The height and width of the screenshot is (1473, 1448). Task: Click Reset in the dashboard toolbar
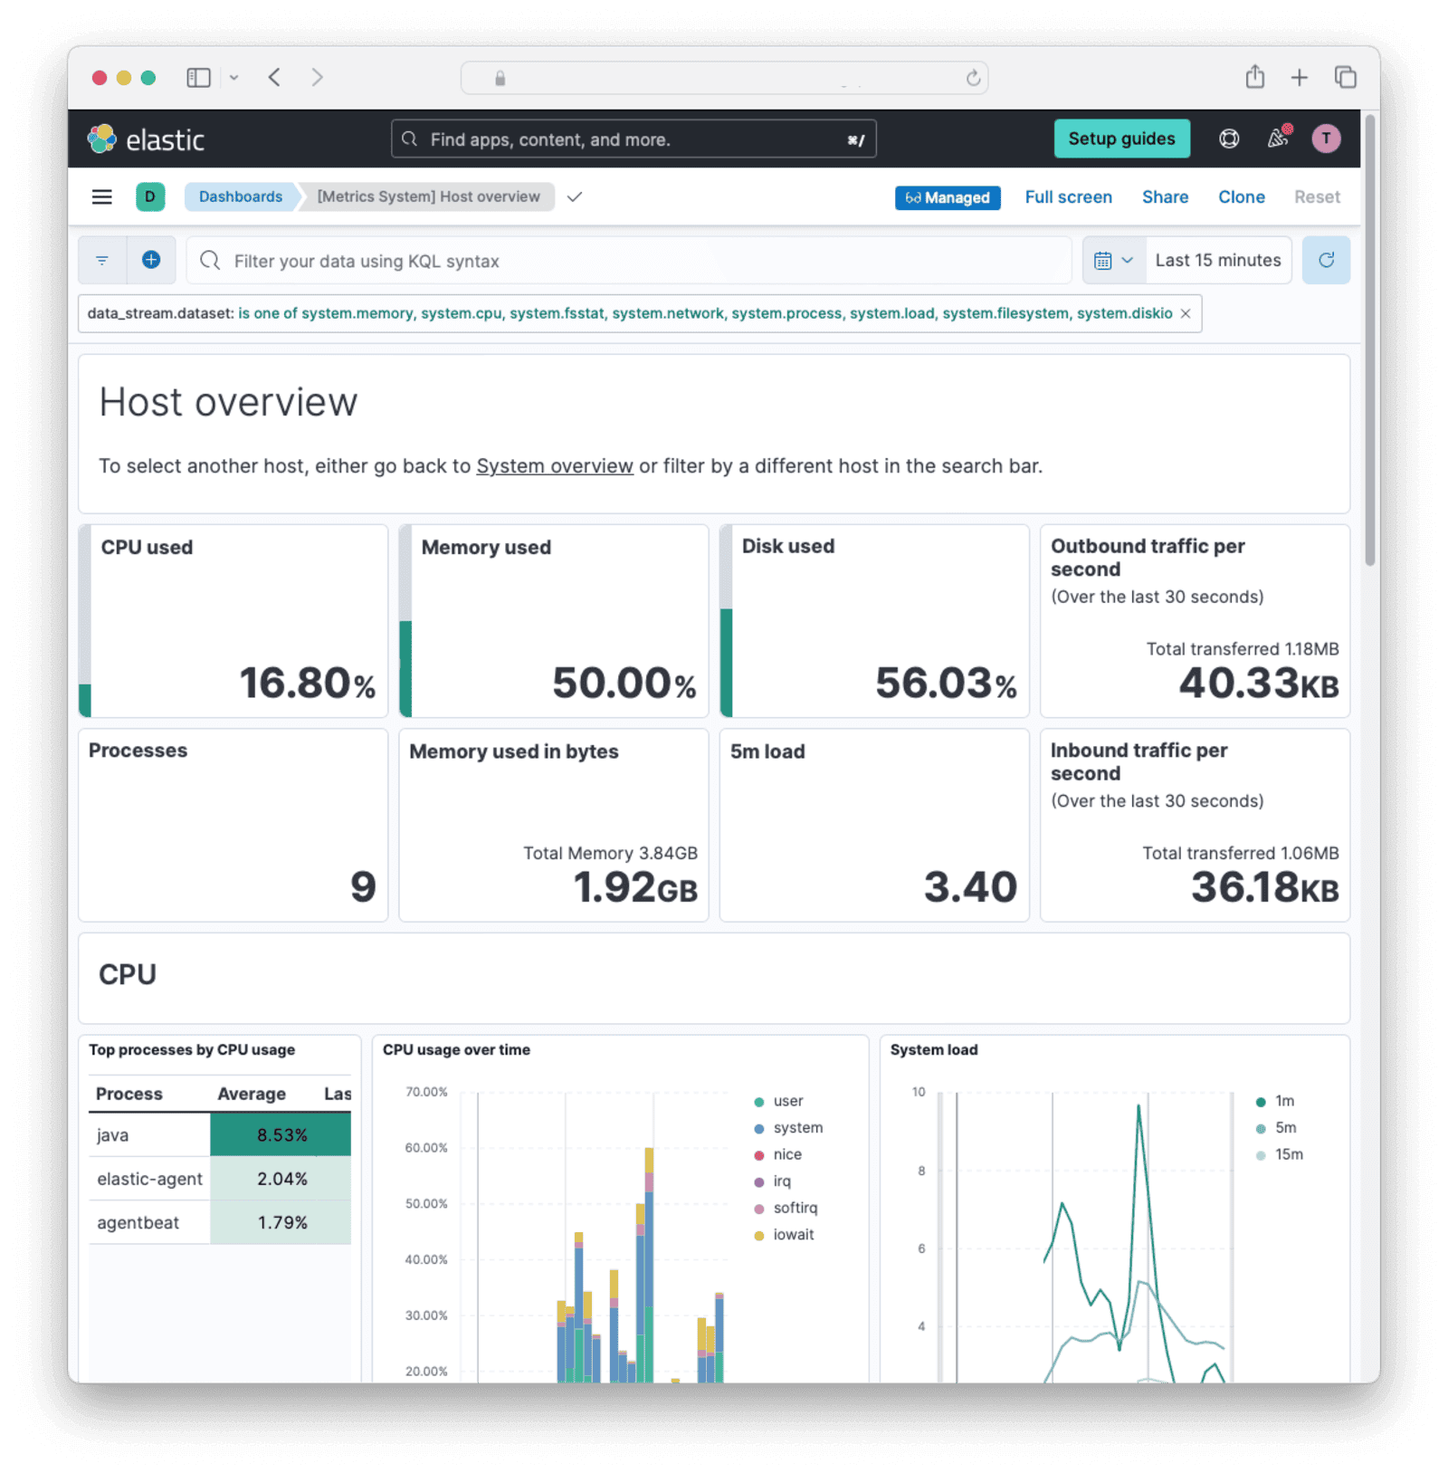pyautogui.click(x=1316, y=196)
